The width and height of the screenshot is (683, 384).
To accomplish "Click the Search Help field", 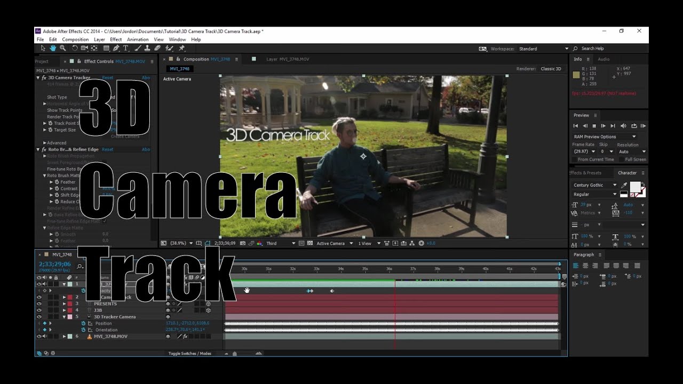I will click(611, 49).
